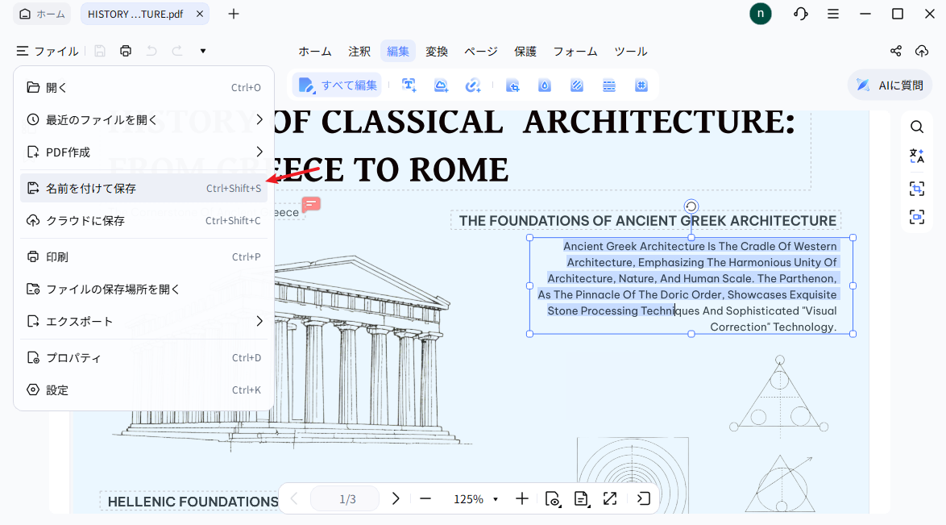The width and height of the screenshot is (946, 525).
Task: Switch to the 変換 ribbon tab
Action: coord(437,52)
